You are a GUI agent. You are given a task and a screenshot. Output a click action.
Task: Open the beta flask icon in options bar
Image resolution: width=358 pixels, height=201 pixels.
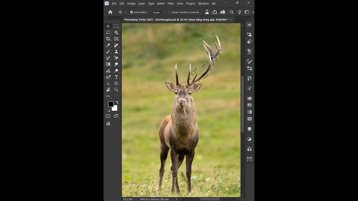tap(207, 12)
